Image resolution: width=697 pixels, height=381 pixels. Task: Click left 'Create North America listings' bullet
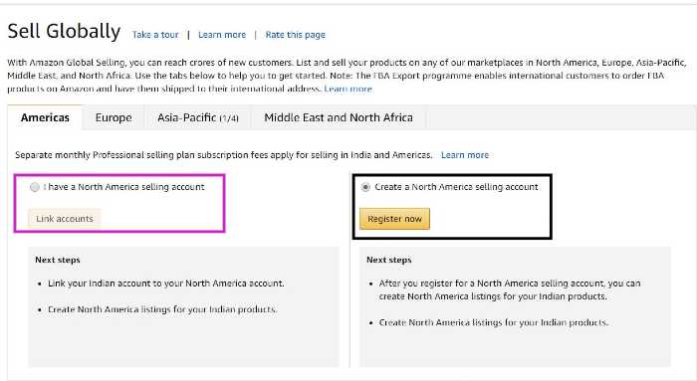click(162, 309)
